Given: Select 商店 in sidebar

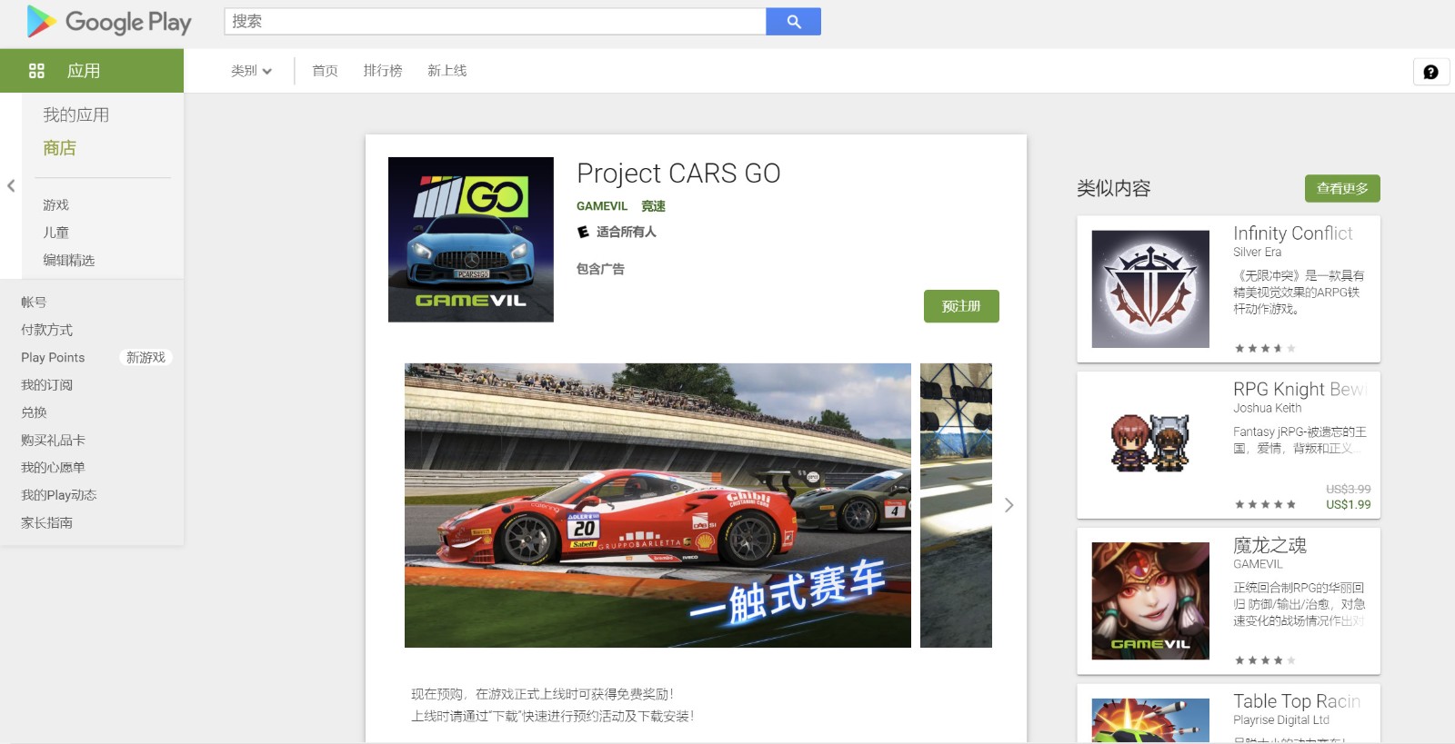Looking at the screenshot, I should pos(60,148).
